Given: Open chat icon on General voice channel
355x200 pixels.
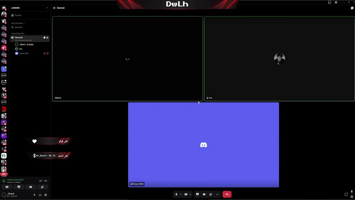Looking at the screenshot, I should point(44,37).
